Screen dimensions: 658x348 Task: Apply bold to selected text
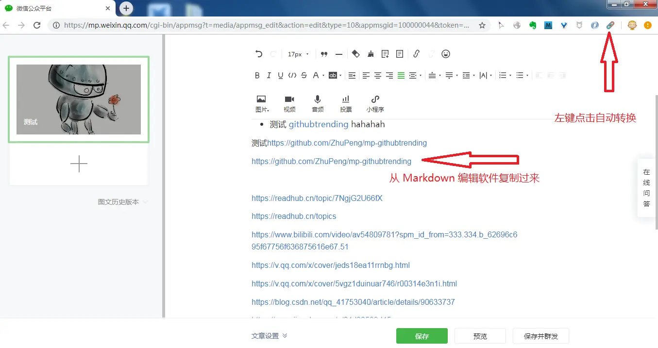257,75
